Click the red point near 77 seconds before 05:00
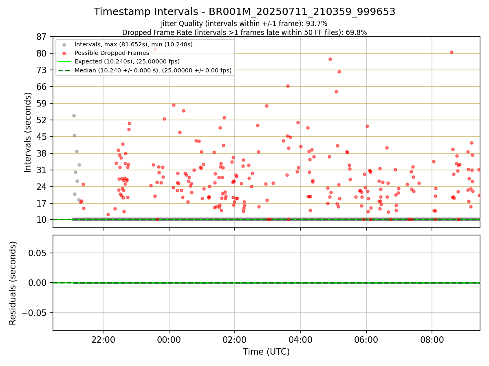 pos(330,59)
